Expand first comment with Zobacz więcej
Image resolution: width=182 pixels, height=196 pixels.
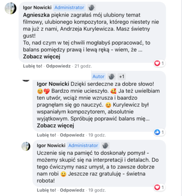42,56
